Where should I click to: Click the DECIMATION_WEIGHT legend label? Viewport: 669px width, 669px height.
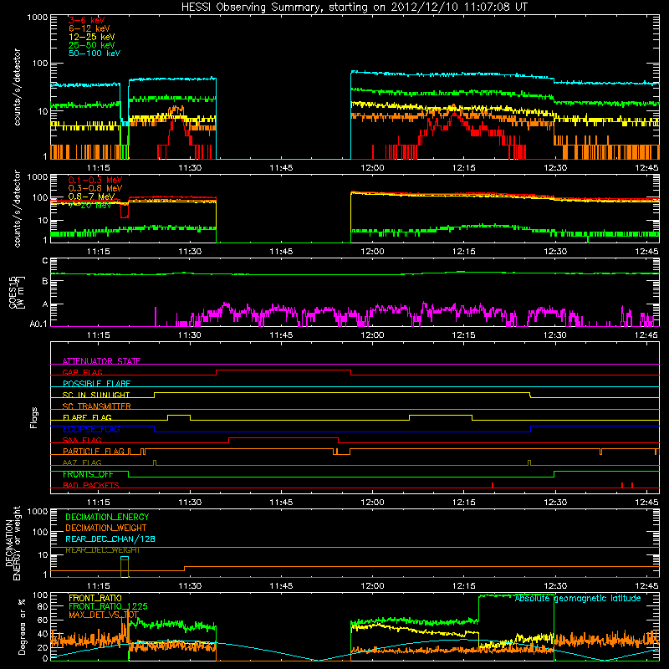point(106,528)
